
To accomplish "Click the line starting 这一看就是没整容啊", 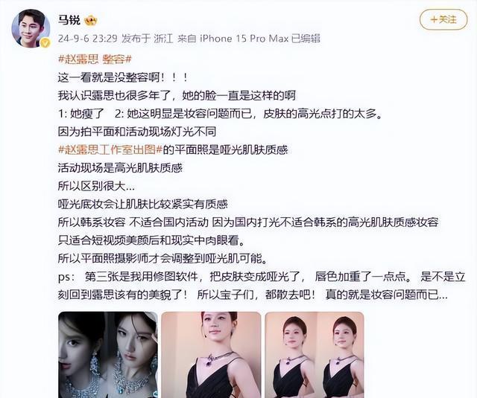I will [123, 77].
